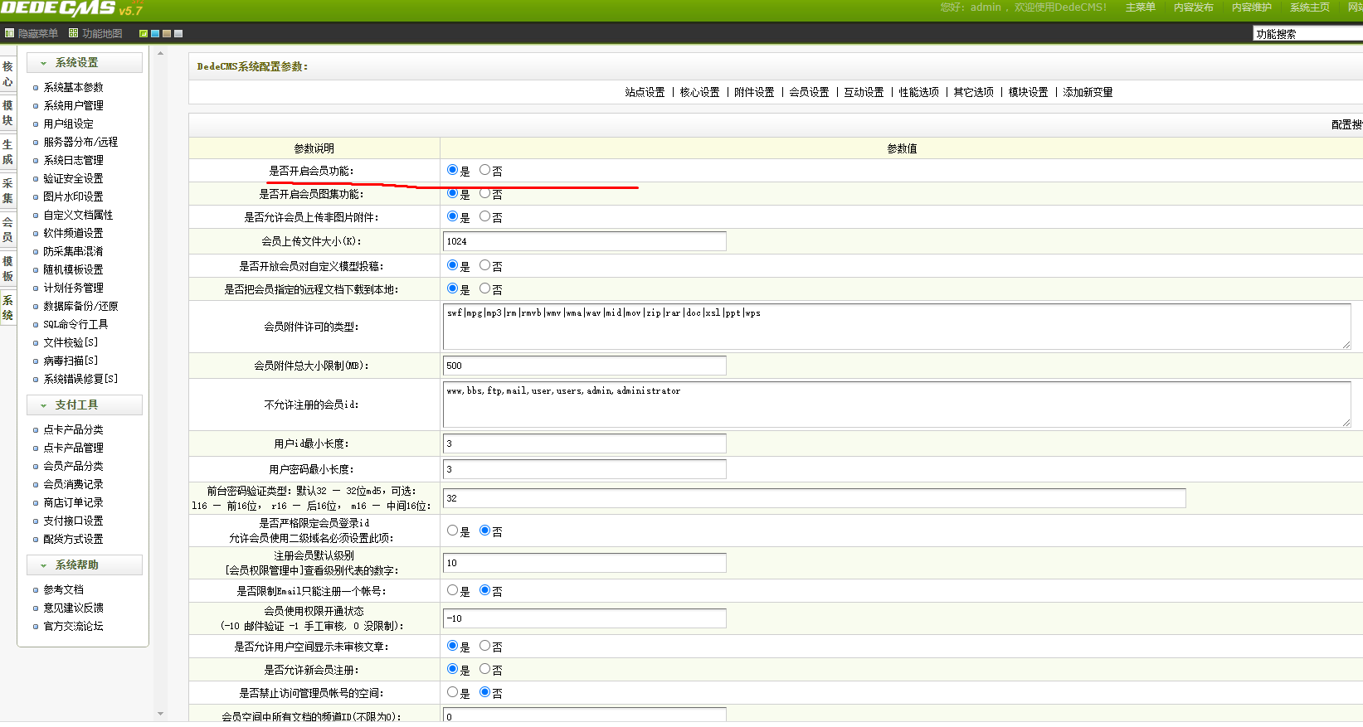The image size is (1363, 727).
Task: Open the 功能地图 function map icon
Action: (x=74, y=33)
